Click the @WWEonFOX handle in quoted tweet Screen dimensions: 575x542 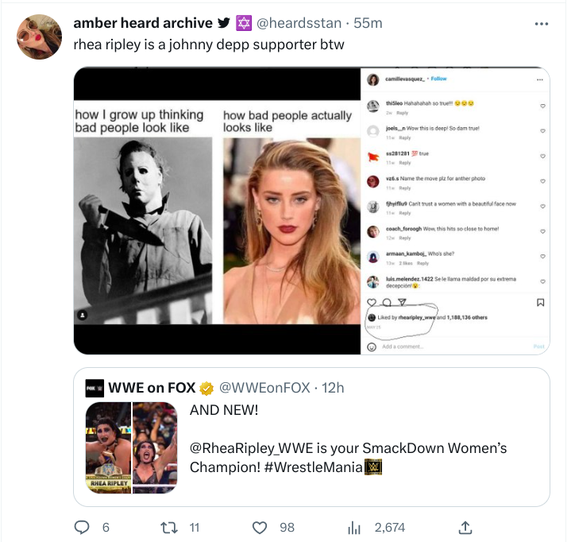[x=264, y=388]
